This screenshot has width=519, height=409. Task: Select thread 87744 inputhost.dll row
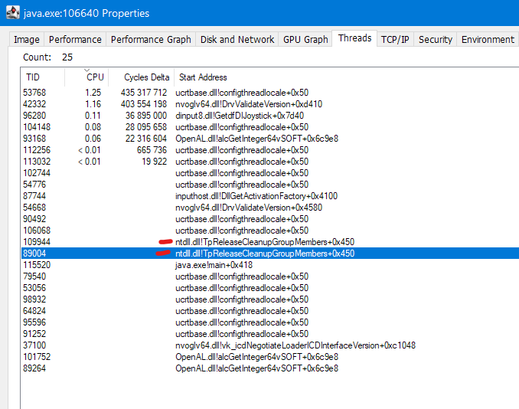pyautogui.click(x=36, y=196)
